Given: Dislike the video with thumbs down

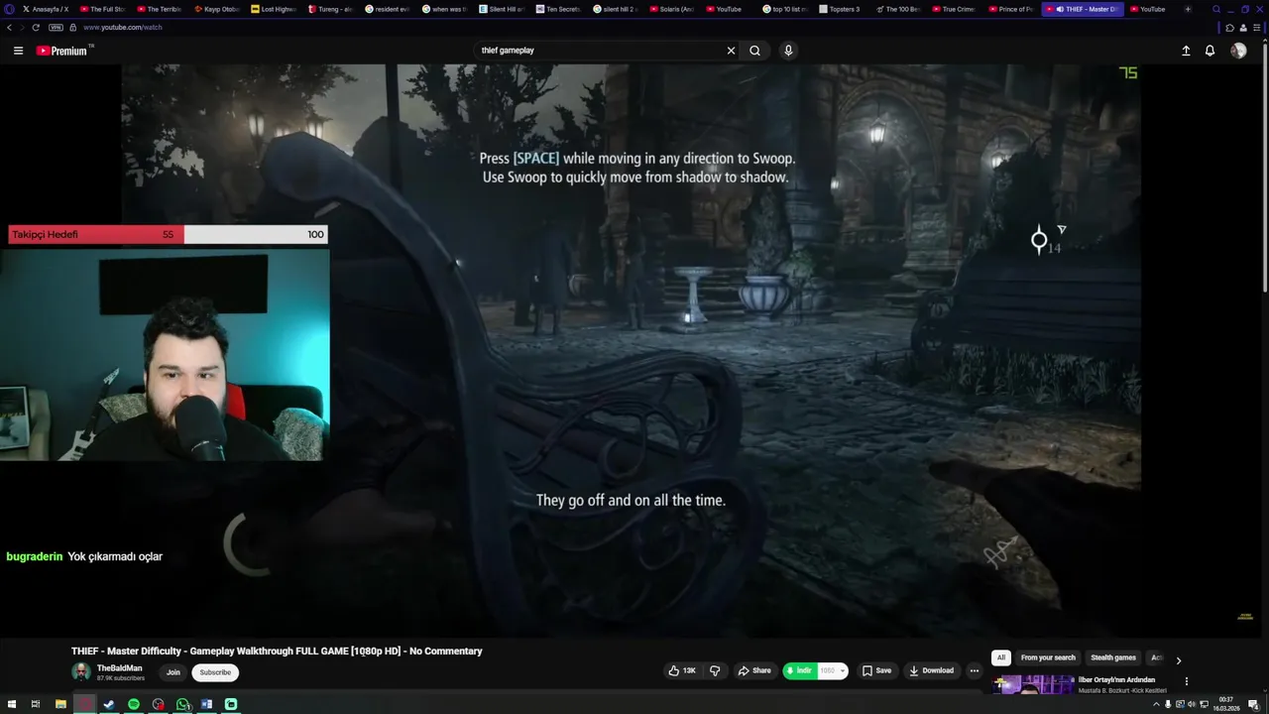Looking at the screenshot, I should (x=715, y=671).
